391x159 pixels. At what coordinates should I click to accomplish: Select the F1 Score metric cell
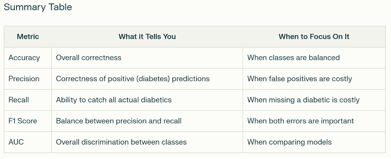point(23,121)
